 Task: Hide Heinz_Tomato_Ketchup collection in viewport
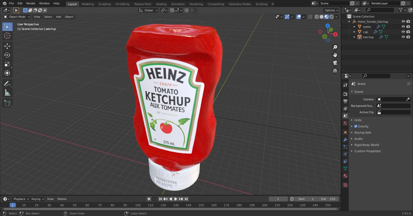coord(403,21)
